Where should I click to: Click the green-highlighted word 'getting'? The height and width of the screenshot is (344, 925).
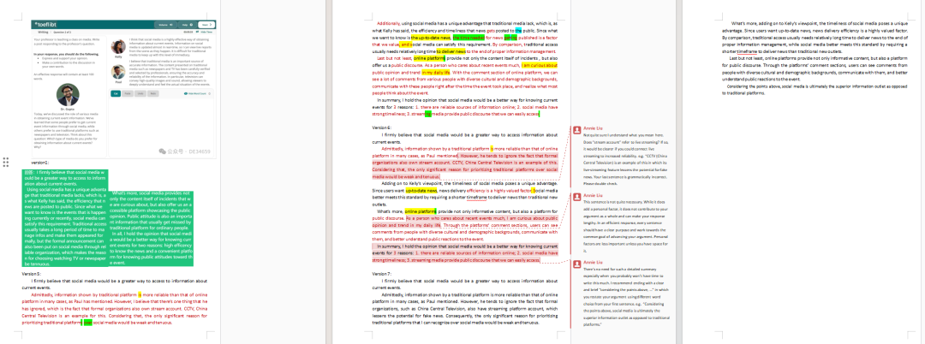(x=510, y=37)
